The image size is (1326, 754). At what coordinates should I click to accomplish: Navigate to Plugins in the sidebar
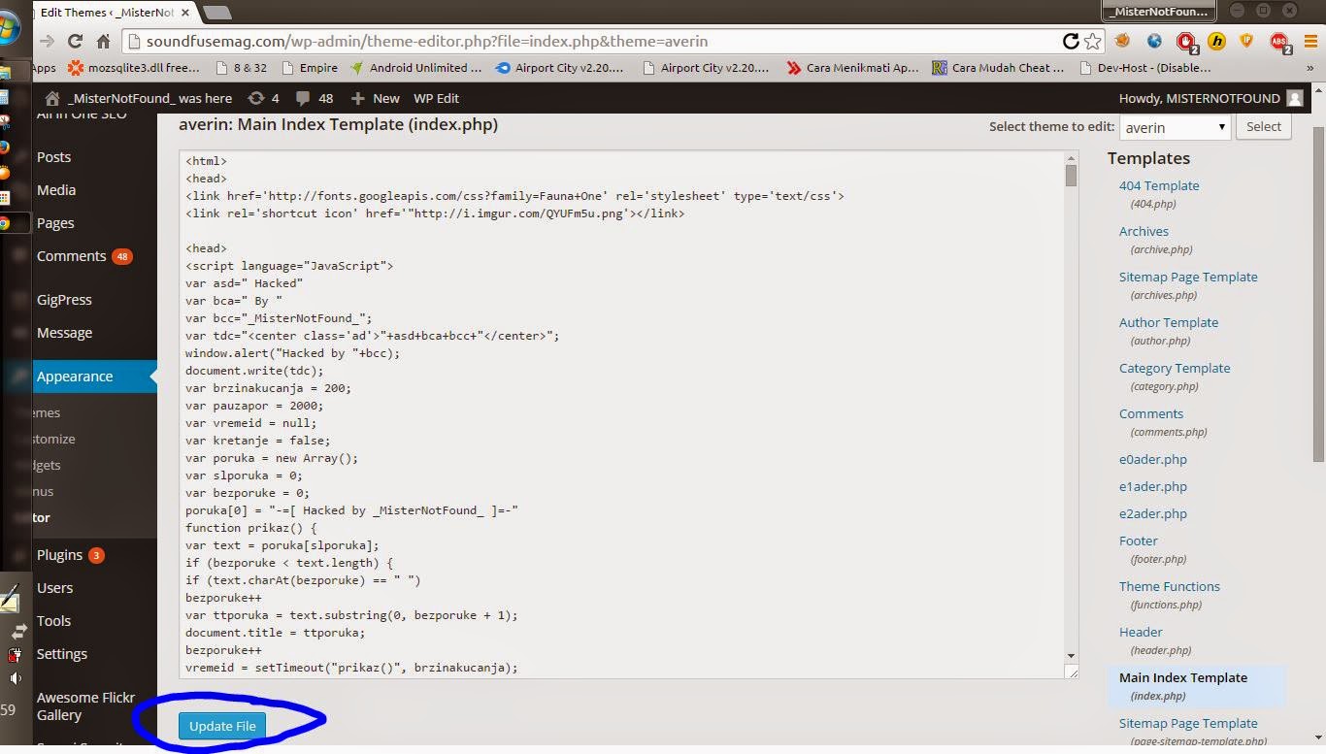click(62, 554)
